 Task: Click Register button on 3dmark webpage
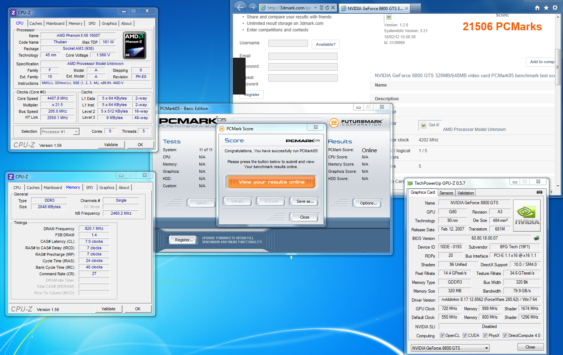252,95
